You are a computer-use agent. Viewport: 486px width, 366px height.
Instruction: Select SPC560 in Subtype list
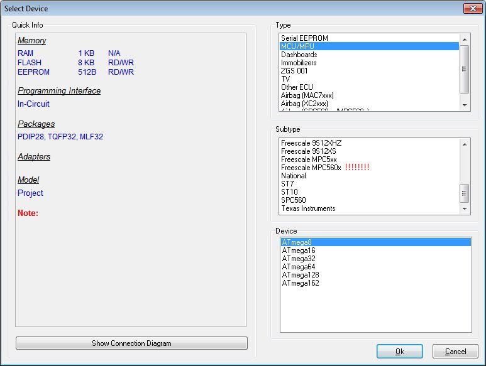(294, 200)
